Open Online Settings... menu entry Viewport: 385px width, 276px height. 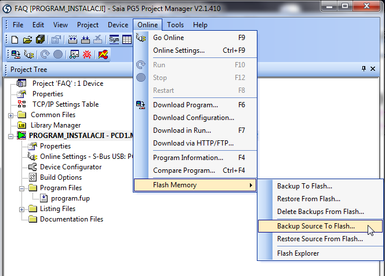[x=195, y=50]
